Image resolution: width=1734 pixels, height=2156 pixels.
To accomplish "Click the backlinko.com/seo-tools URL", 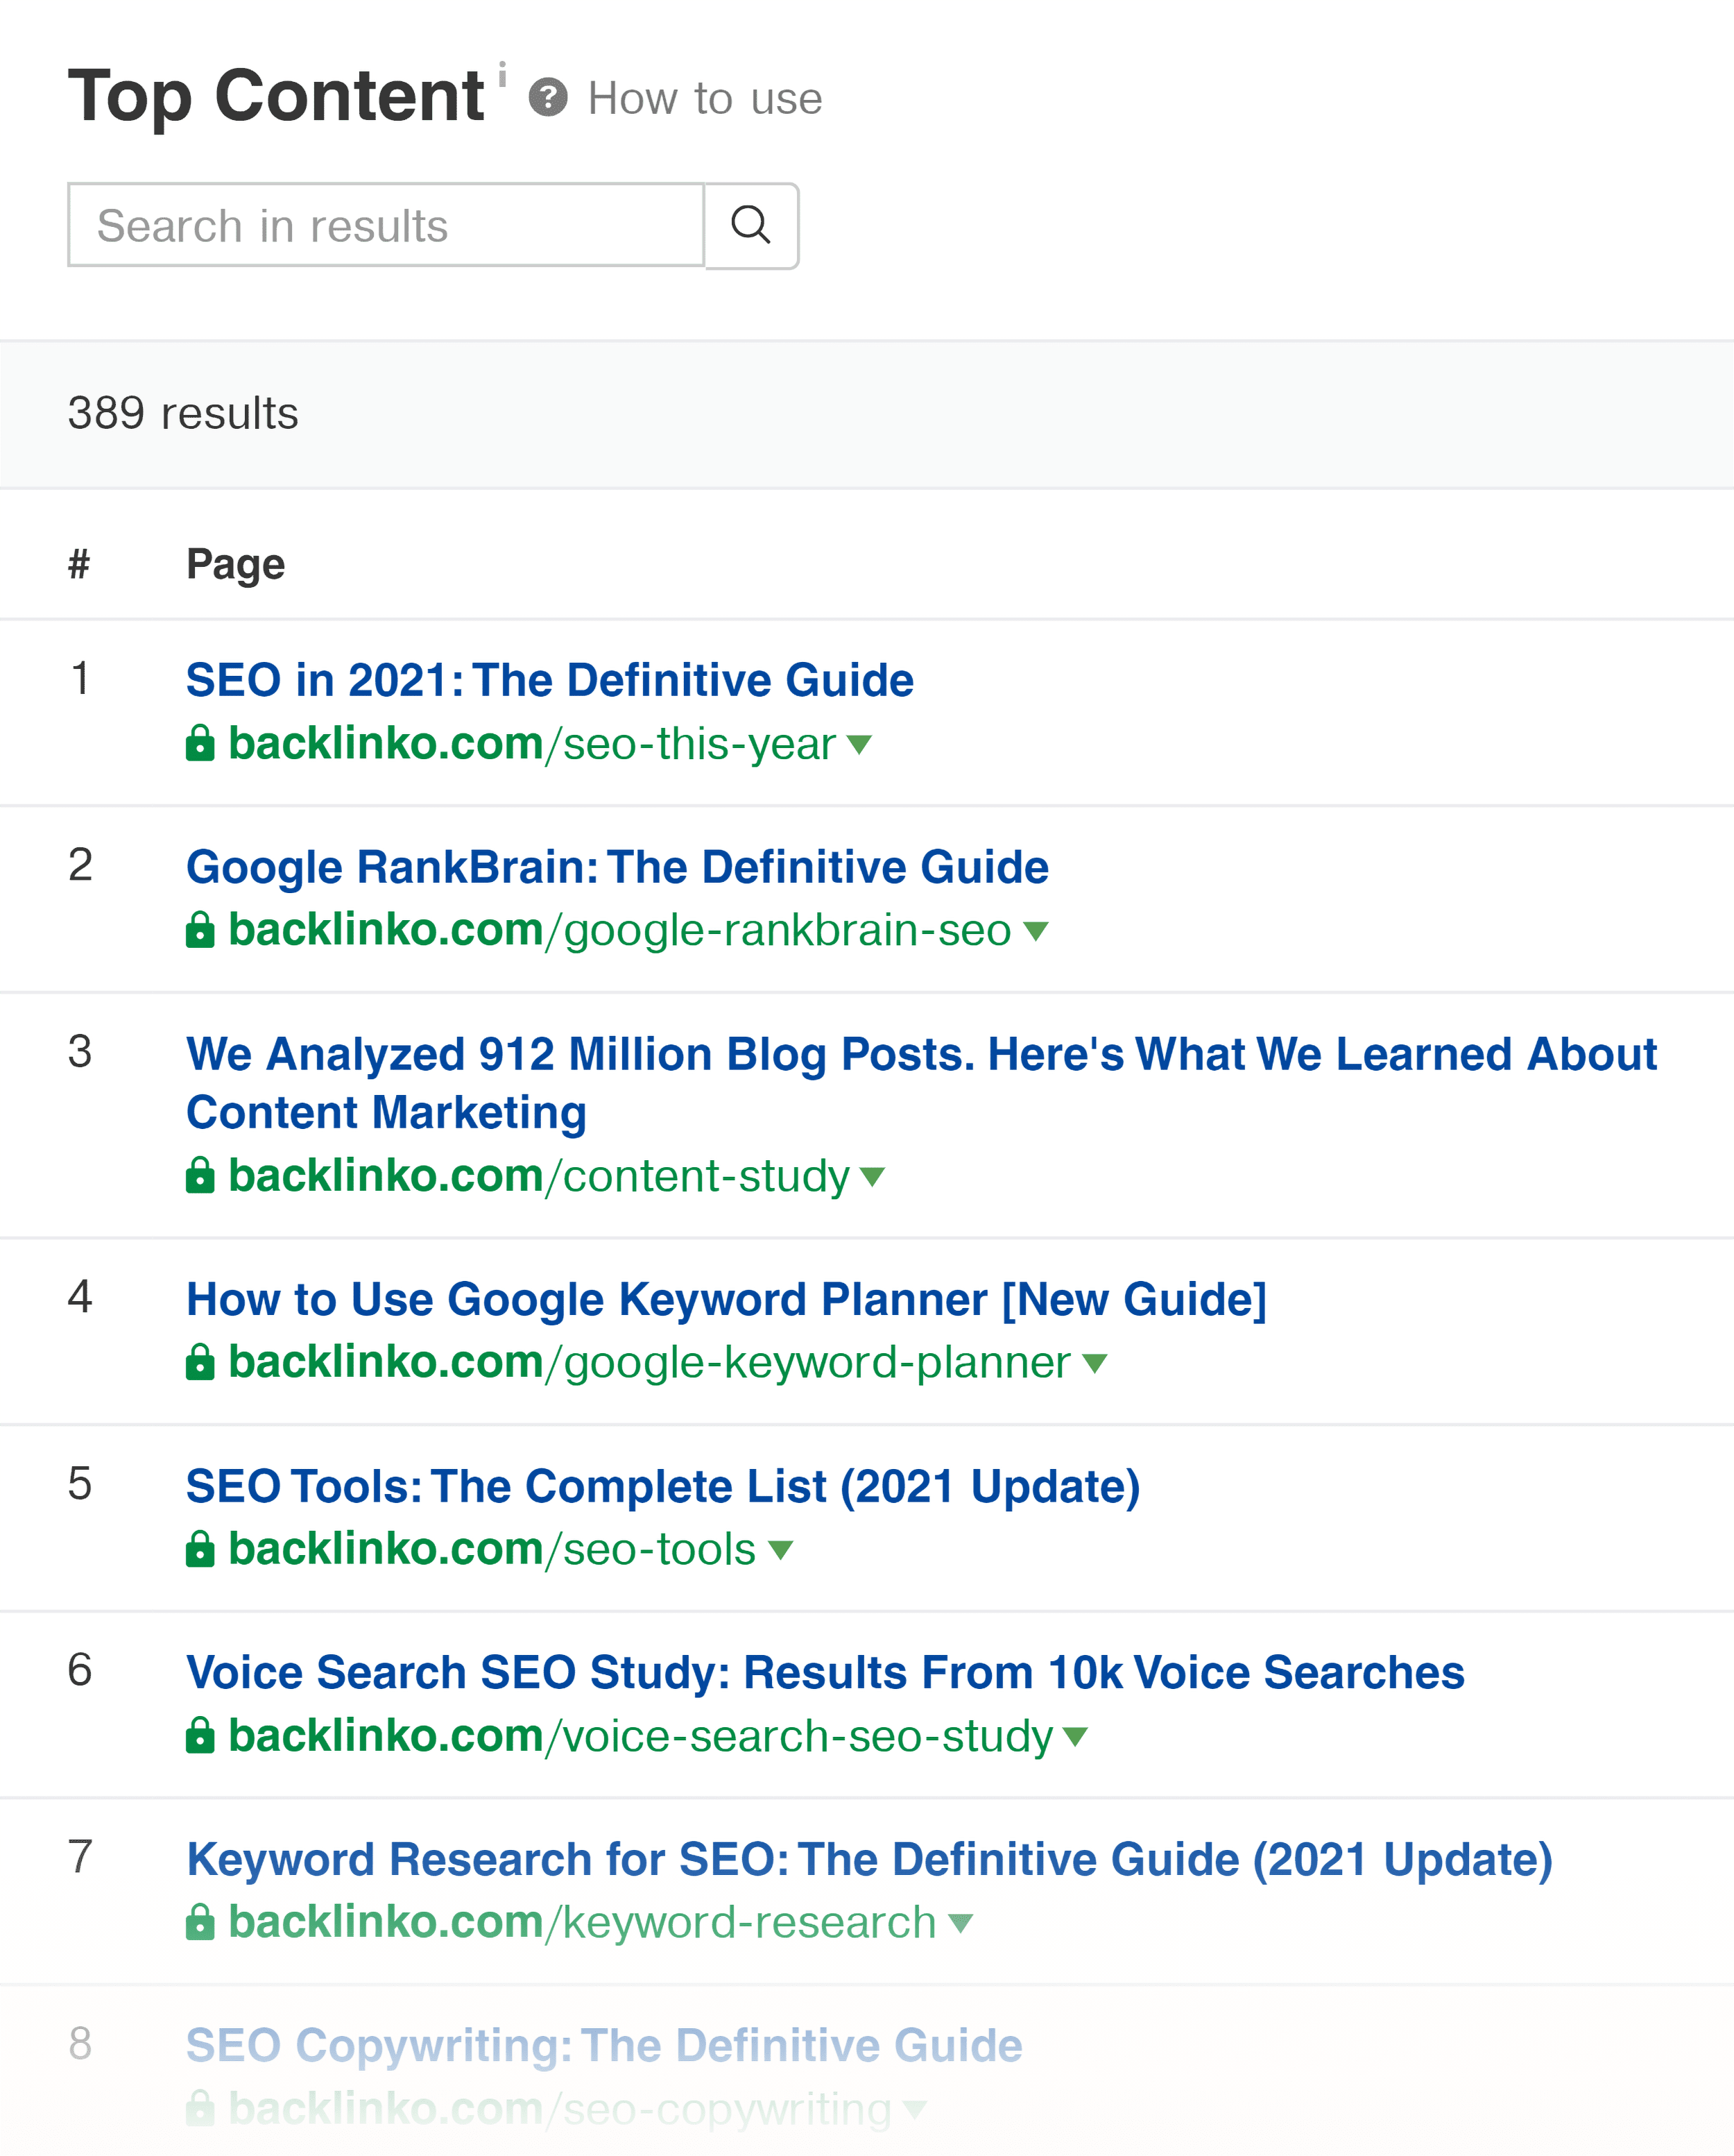I will 492,1550.
